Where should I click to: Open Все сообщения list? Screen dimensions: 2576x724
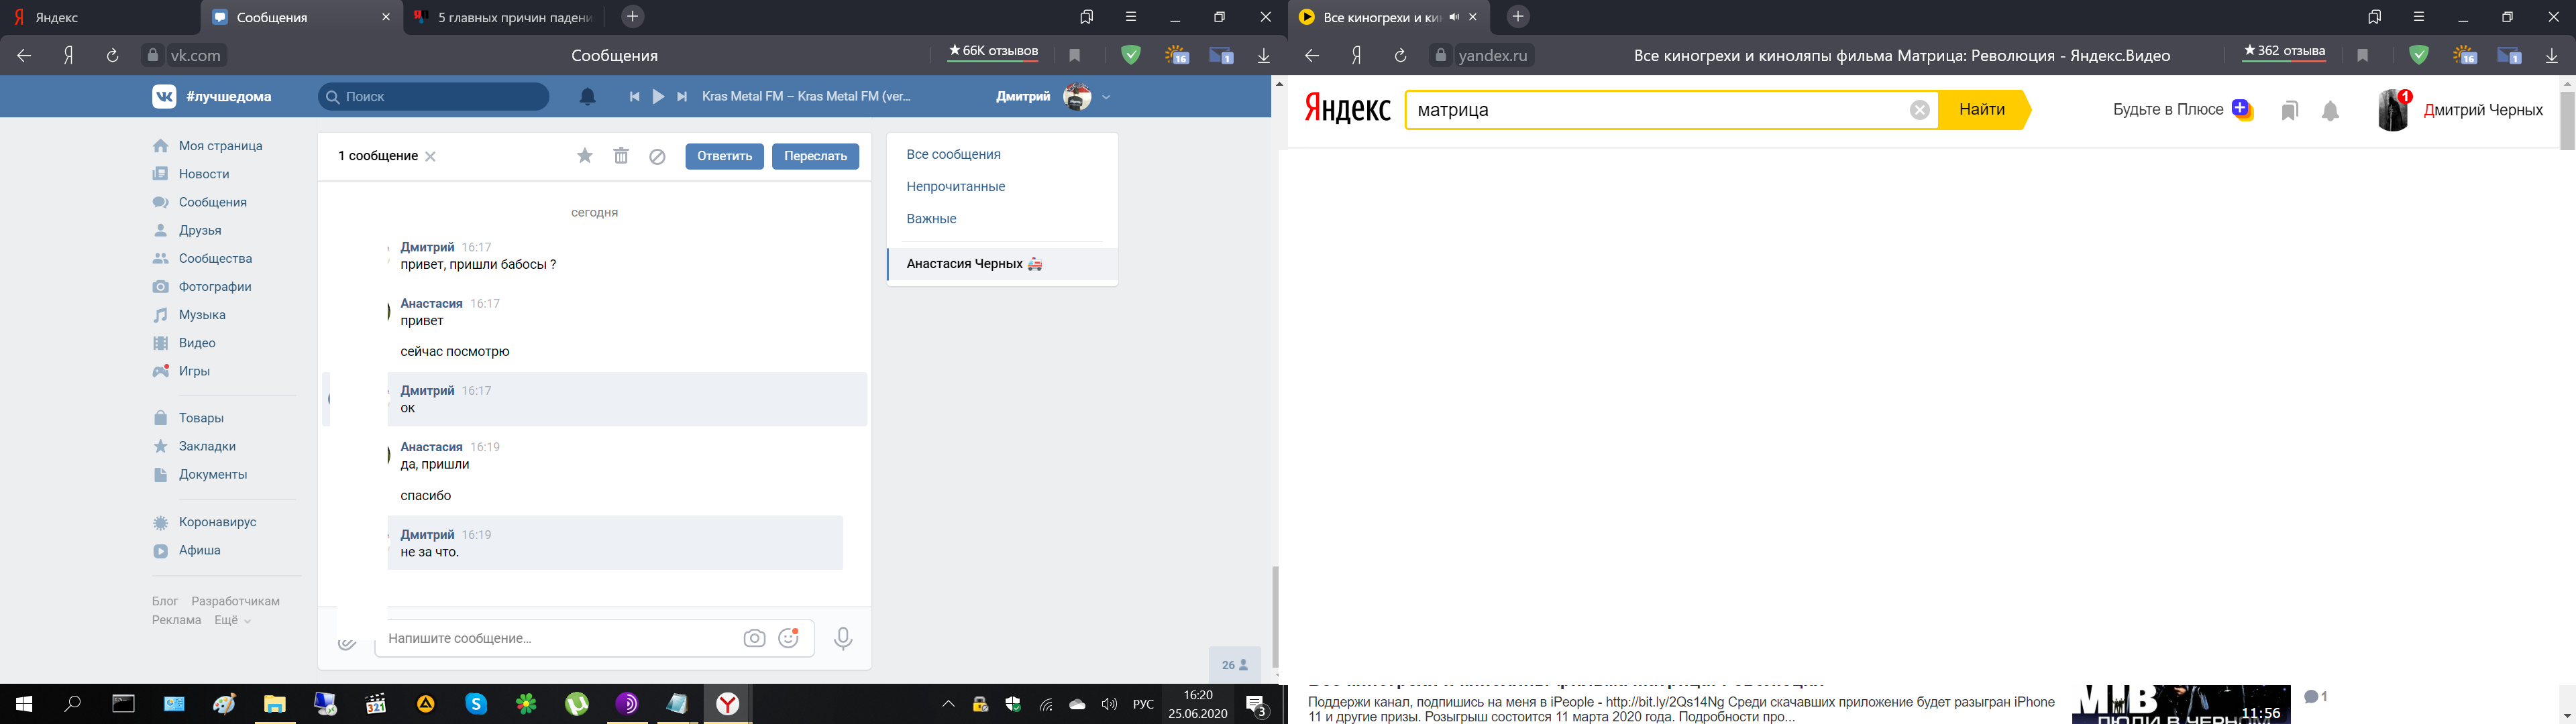point(953,155)
